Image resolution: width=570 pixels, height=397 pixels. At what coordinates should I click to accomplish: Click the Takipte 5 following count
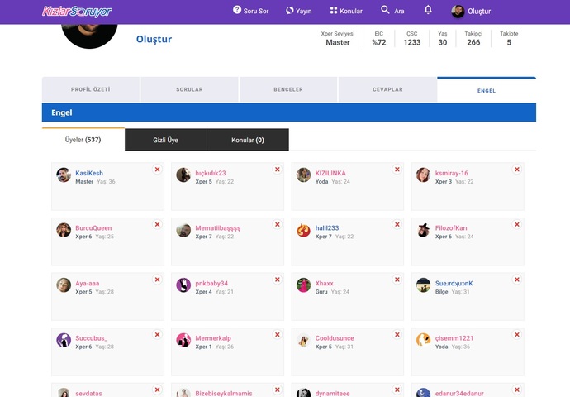point(509,39)
